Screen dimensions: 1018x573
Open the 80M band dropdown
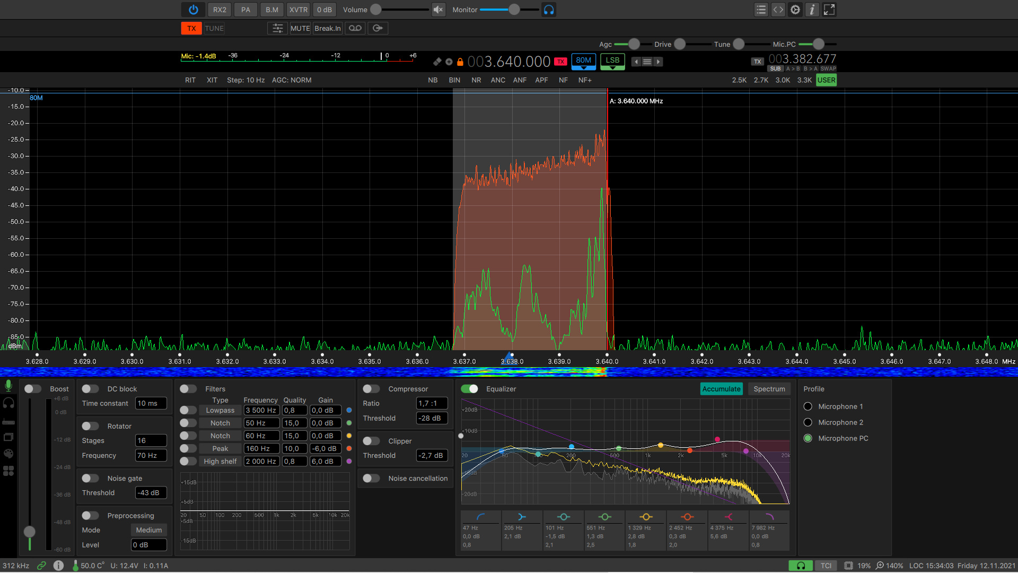583,62
